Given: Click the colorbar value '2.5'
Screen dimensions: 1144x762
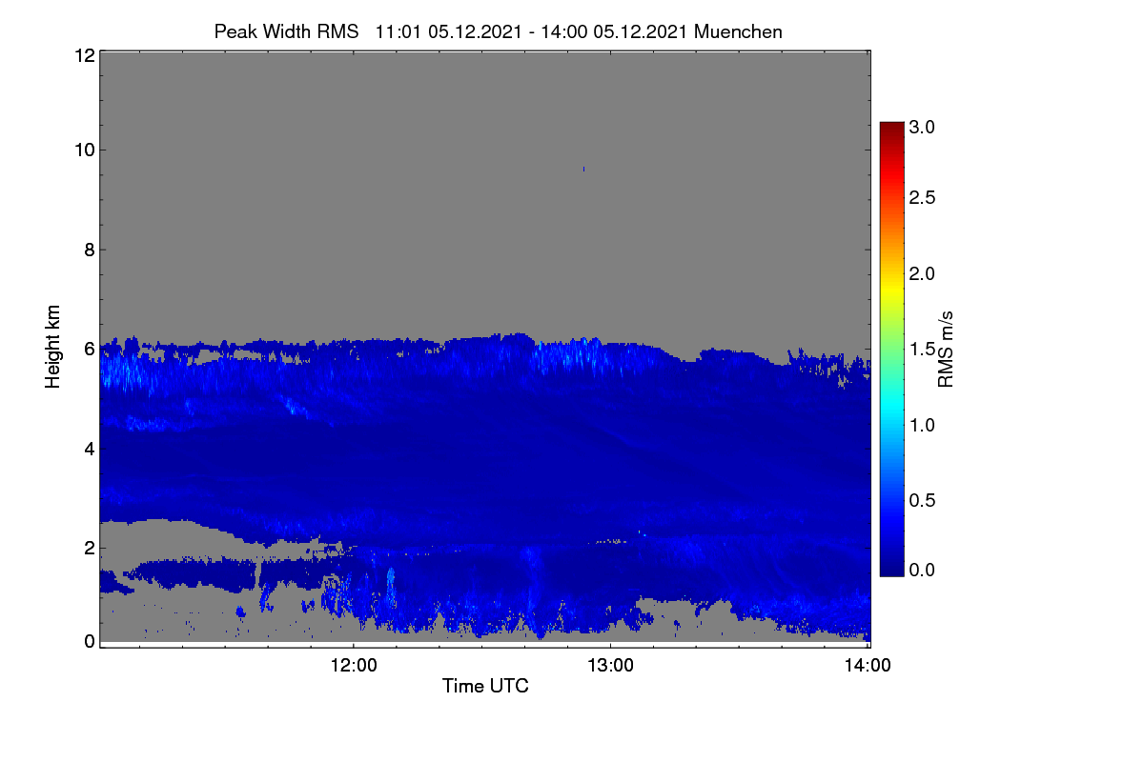Looking at the screenshot, I should click(x=923, y=198).
